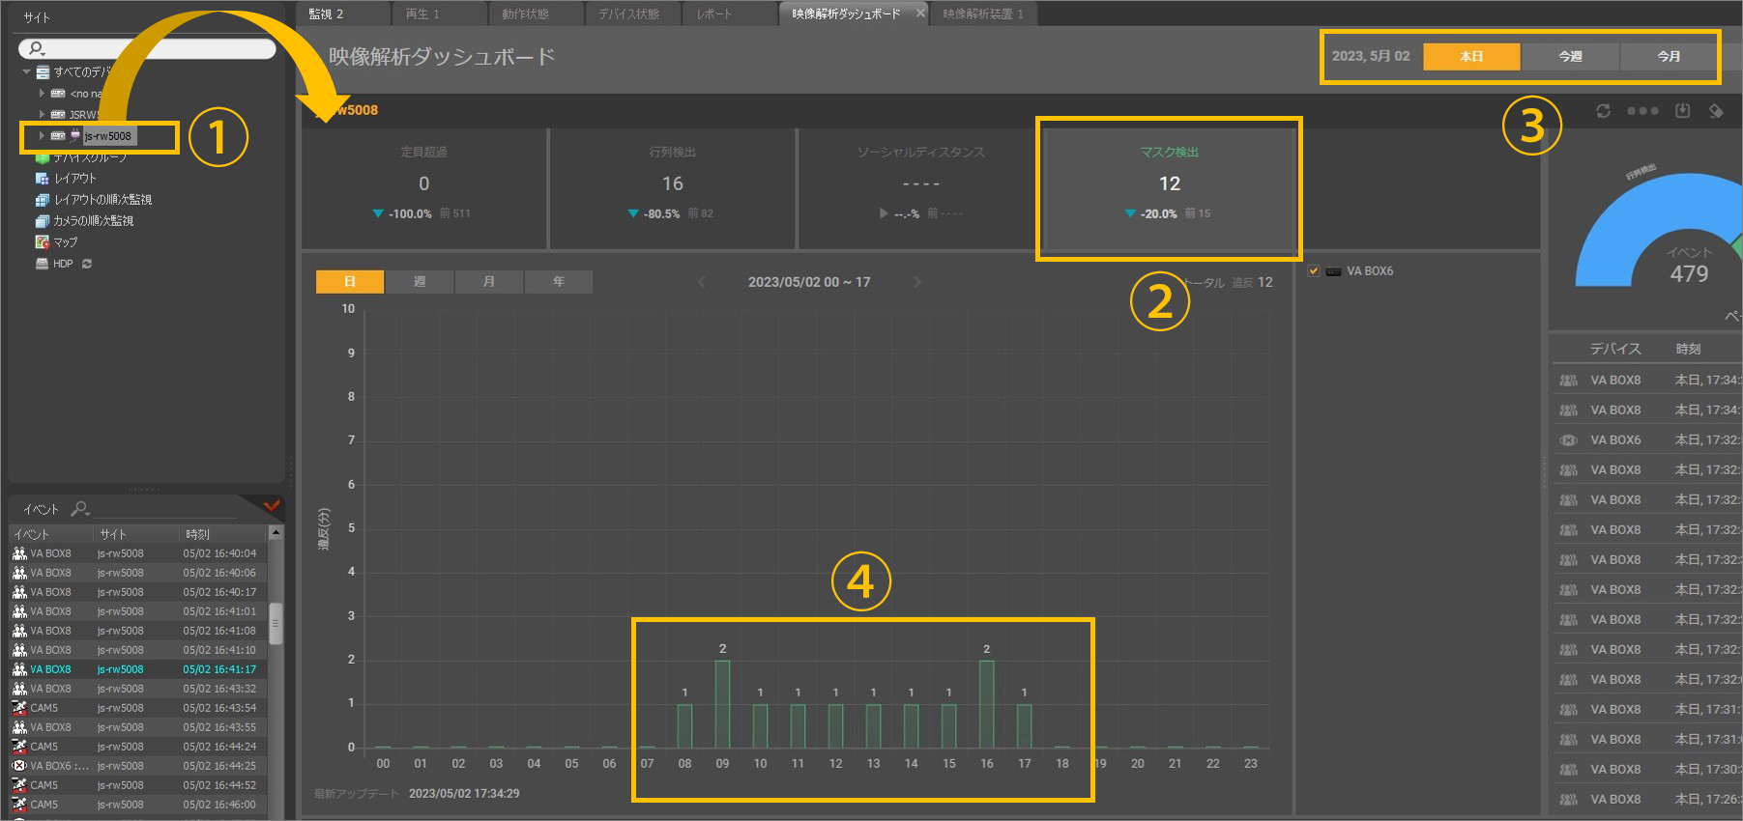Image resolution: width=1743 pixels, height=821 pixels.
Task: Show the next date range with the right arrow
Action: click(917, 282)
